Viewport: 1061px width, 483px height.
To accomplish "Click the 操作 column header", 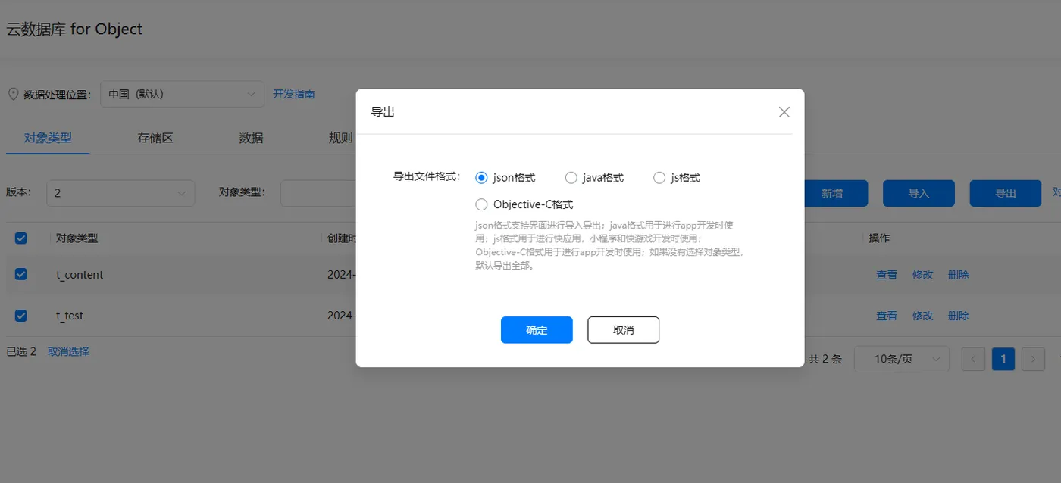I will [879, 238].
